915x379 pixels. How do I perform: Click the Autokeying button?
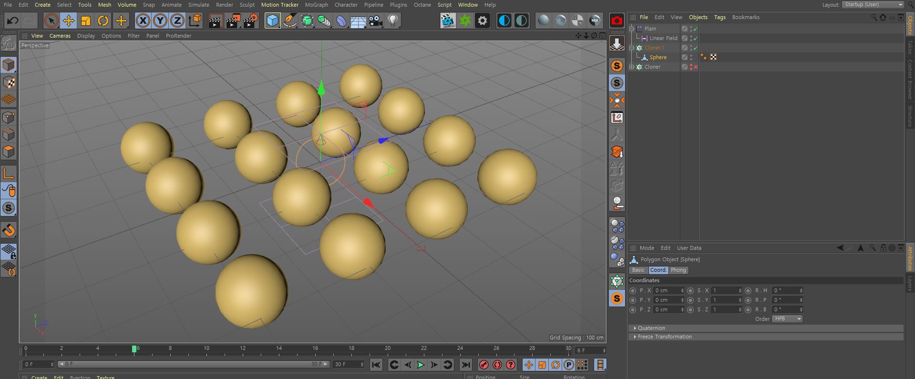[497, 365]
